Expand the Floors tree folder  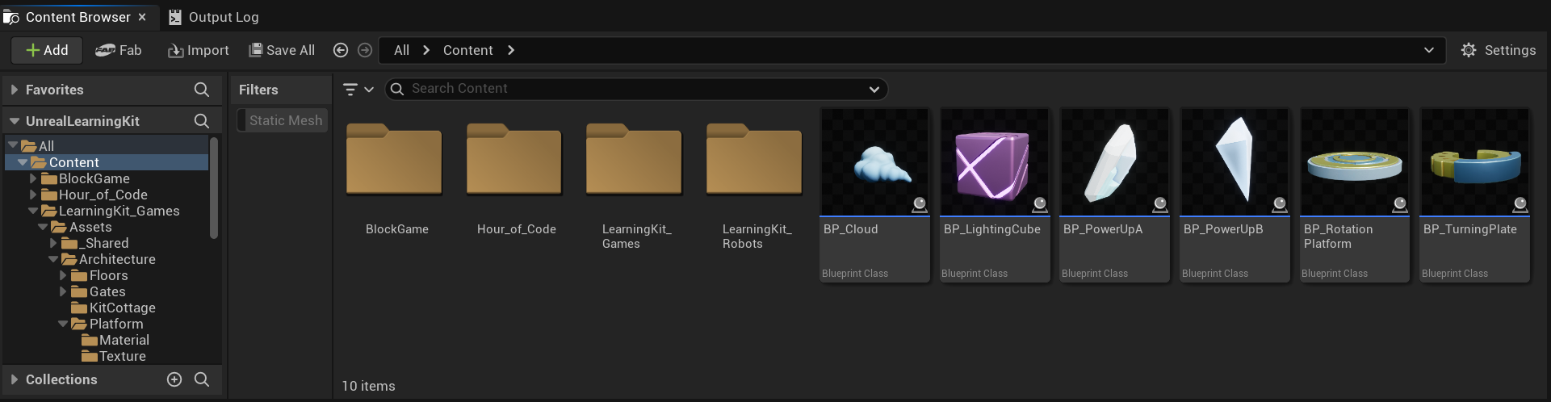(x=63, y=275)
